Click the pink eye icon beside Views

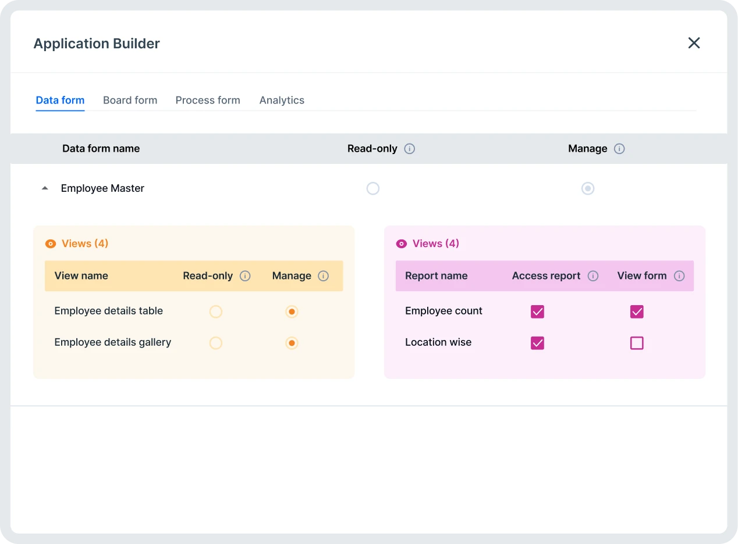[402, 244]
